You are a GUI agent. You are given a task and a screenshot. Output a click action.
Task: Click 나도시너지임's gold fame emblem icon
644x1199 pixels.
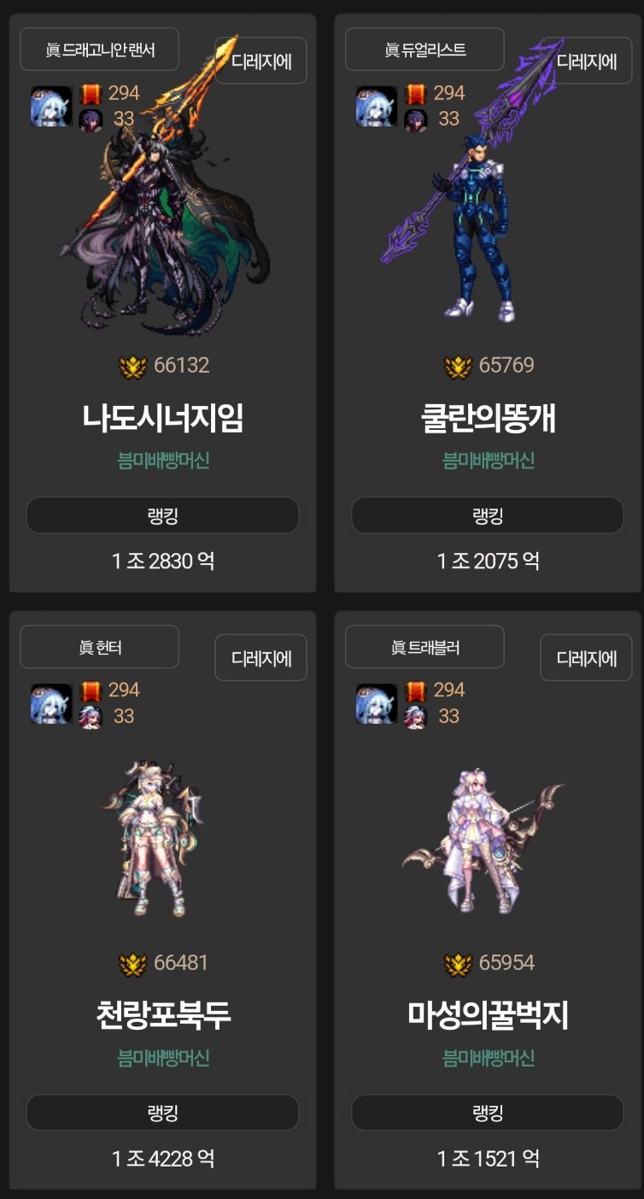tap(133, 367)
